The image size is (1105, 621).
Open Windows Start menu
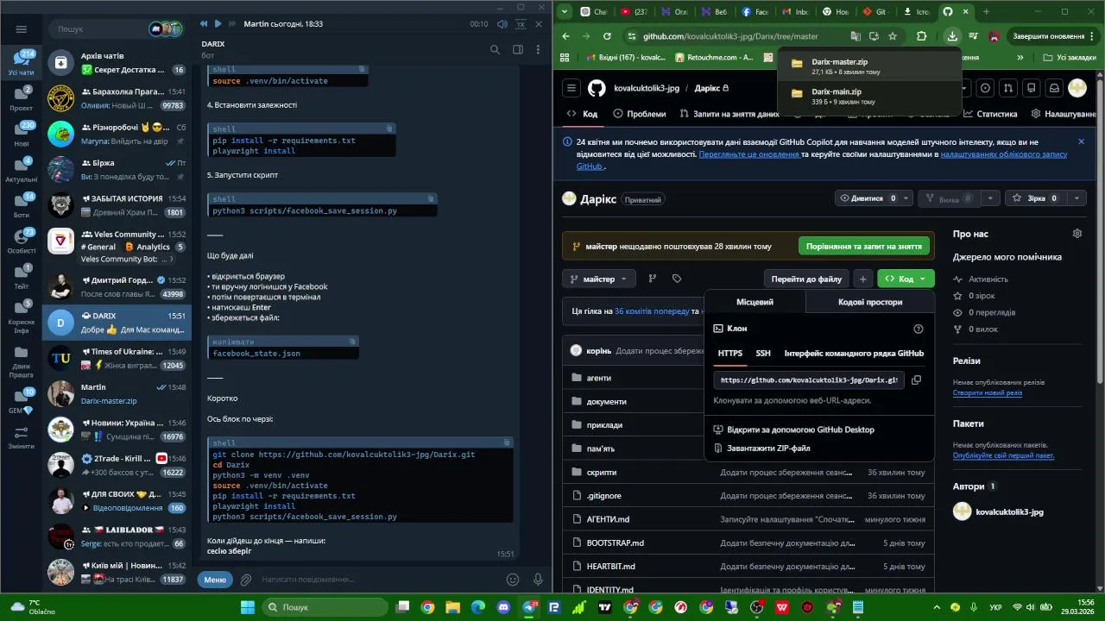coord(248,606)
